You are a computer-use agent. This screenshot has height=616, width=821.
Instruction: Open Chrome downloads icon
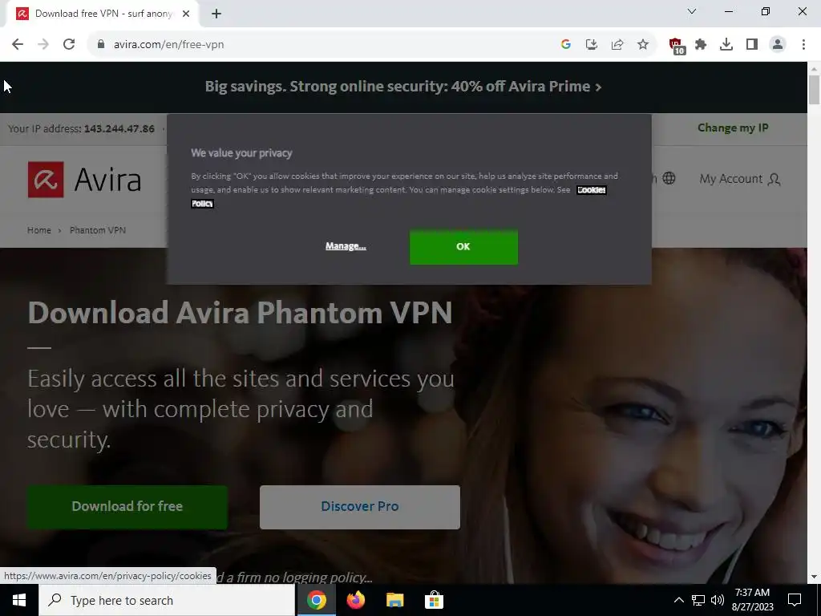(x=726, y=45)
